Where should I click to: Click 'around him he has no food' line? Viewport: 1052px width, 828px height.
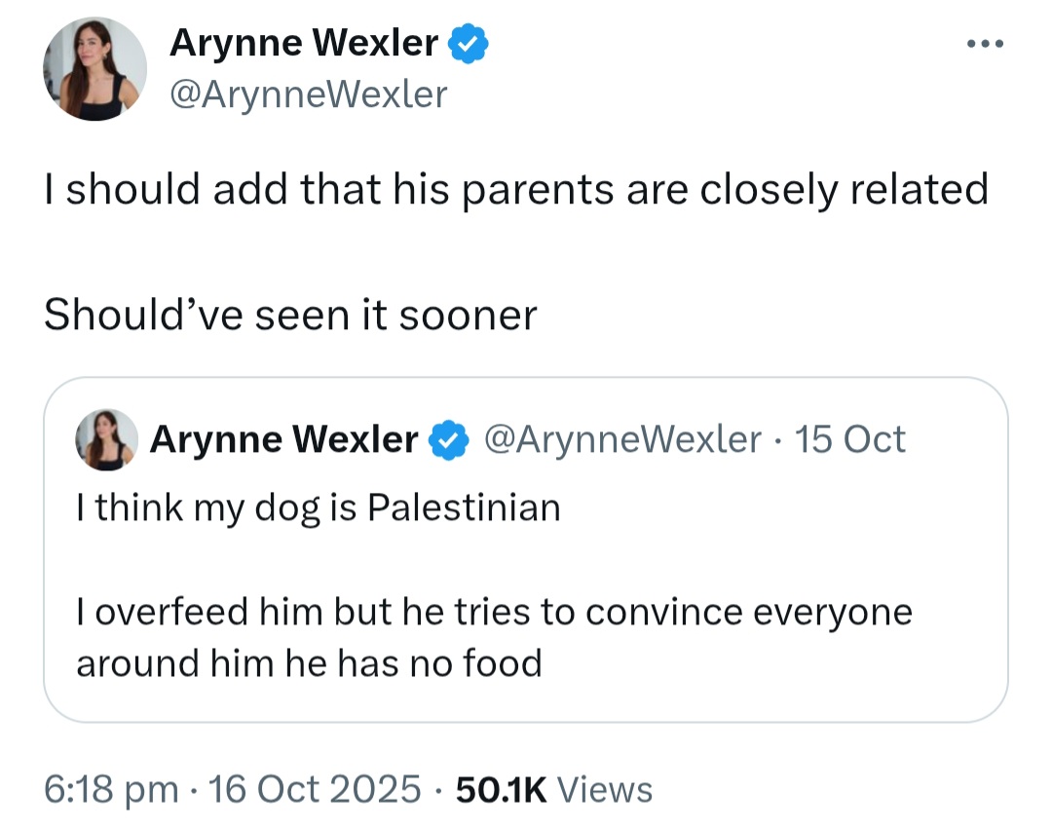click(309, 663)
